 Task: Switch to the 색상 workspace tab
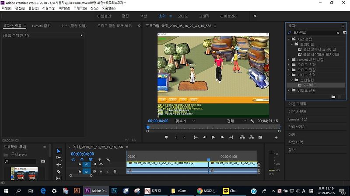pos(143,16)
